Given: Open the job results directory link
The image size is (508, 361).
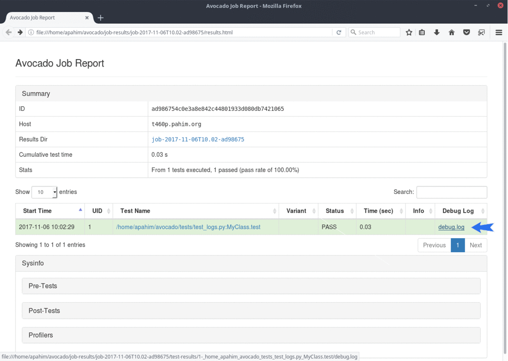Looking at the screenshot, I should tap(198, 139).
